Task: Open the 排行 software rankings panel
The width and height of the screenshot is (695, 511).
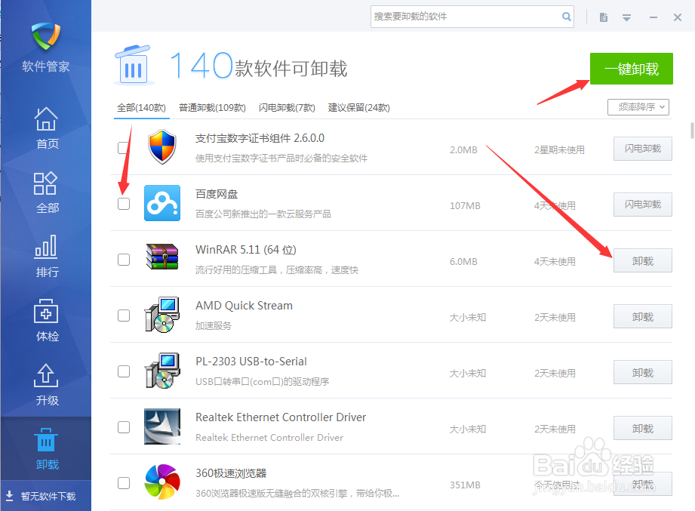Action: (46, 255)
